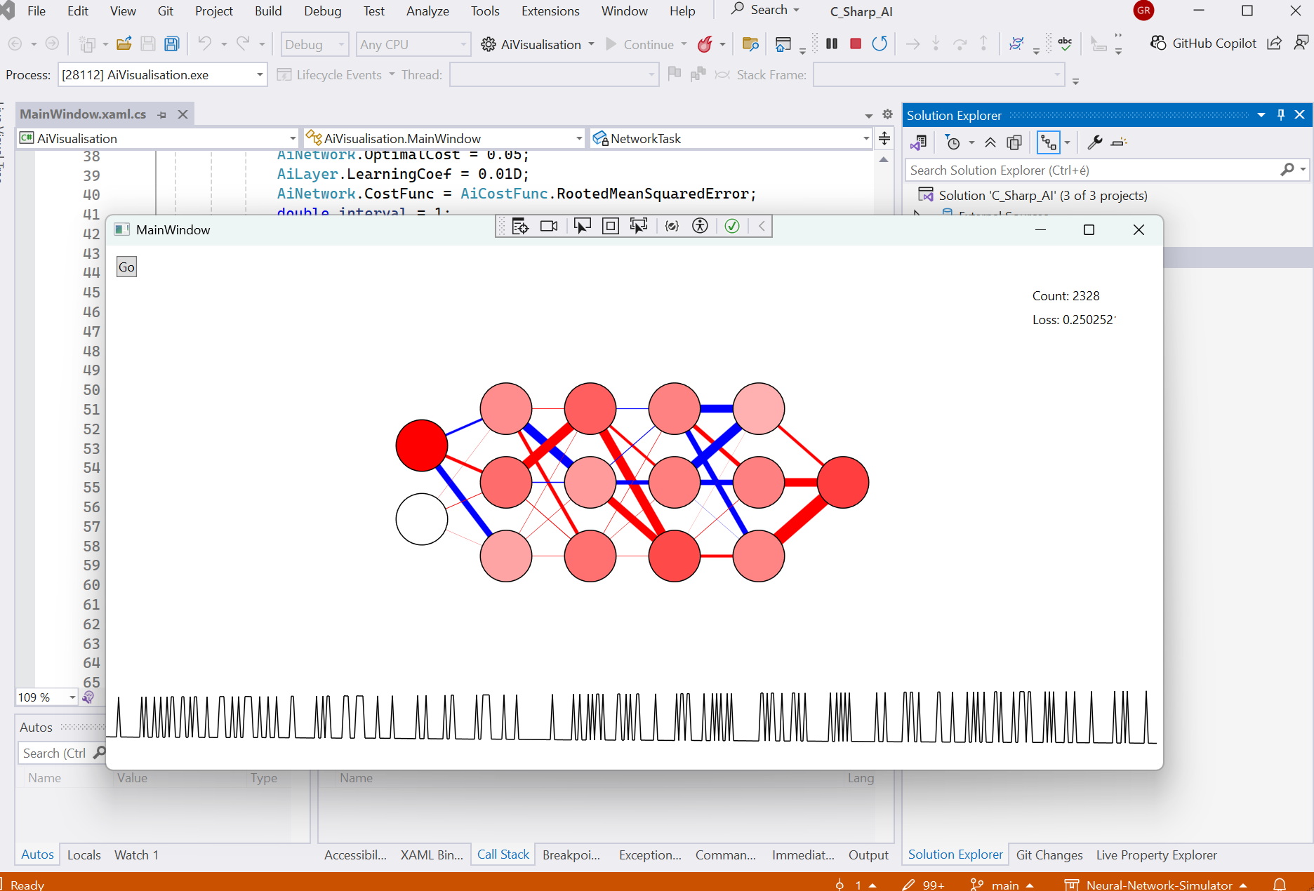The image size is (1314, 891).
Task: Click the bright red input neuron circle
Action: tap(421, 445)
